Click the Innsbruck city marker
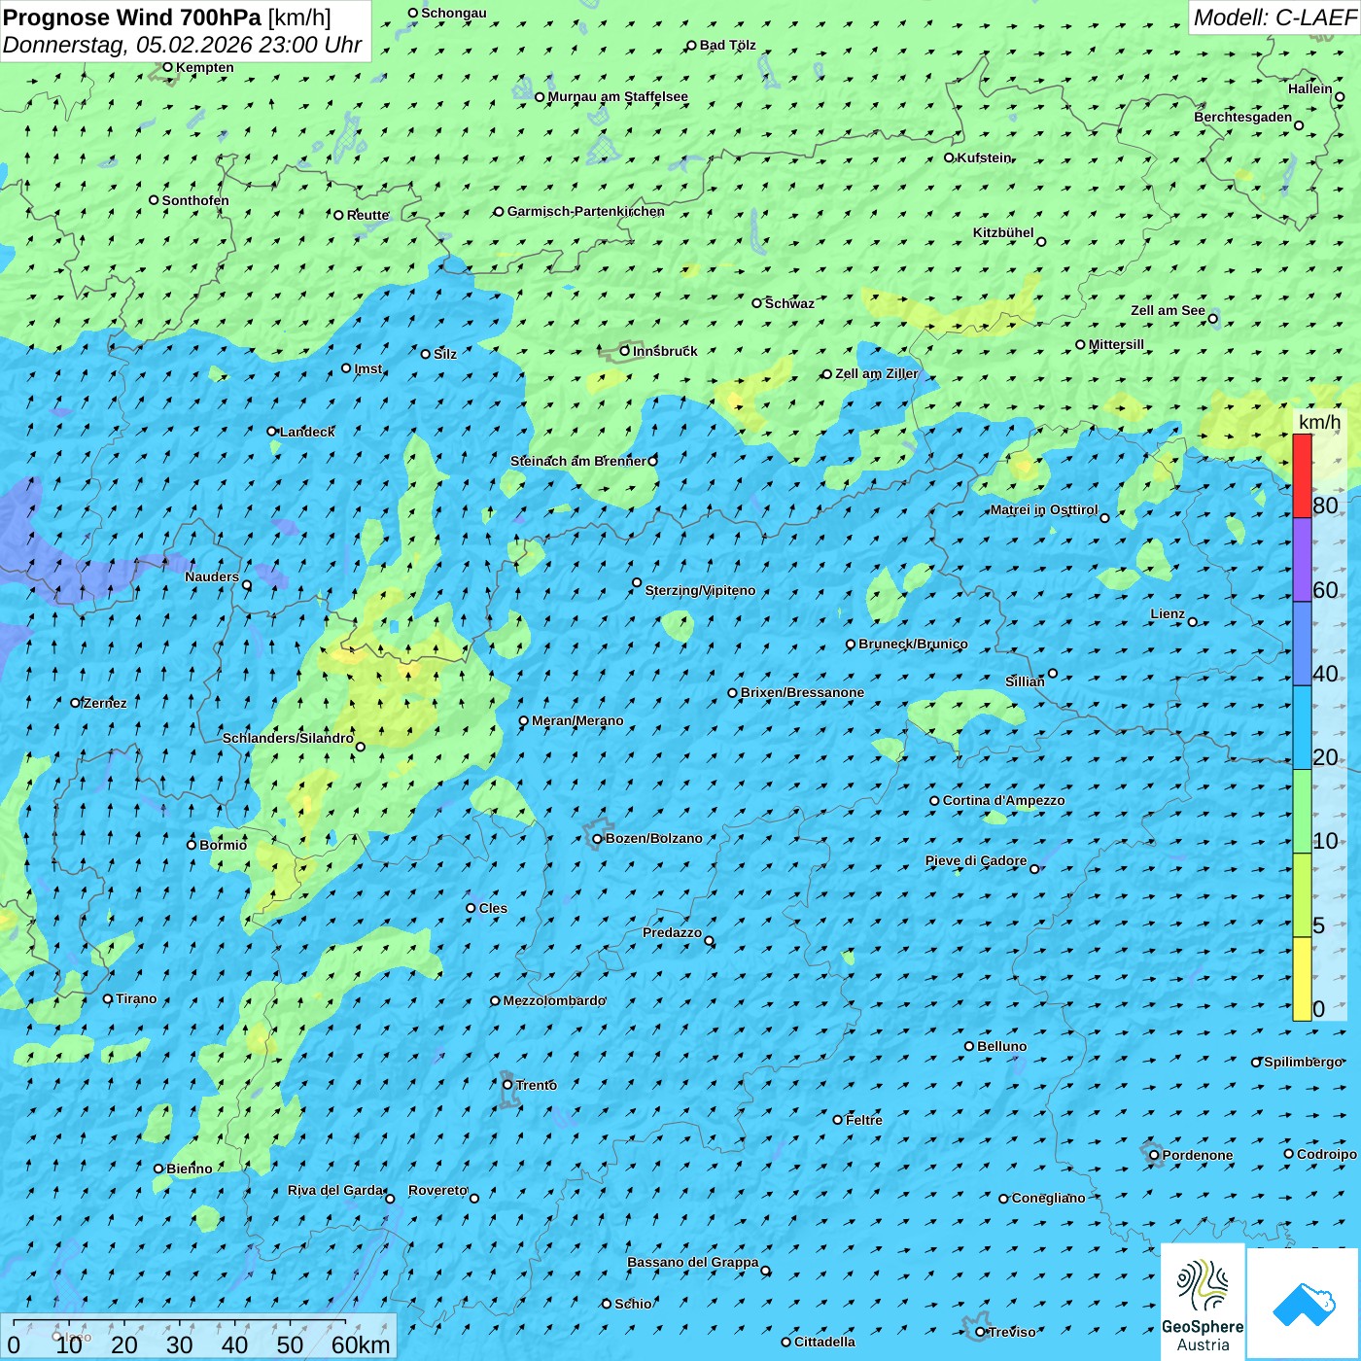The width and height of the screenshot is (1361, 1361). pos(625,351)
